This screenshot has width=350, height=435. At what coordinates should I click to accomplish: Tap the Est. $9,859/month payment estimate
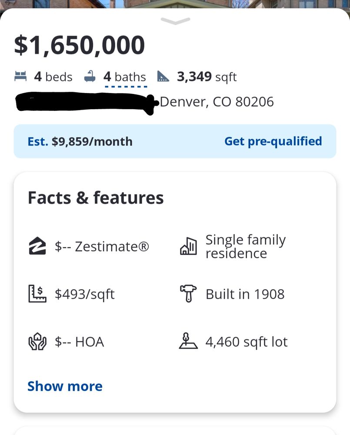80,141
